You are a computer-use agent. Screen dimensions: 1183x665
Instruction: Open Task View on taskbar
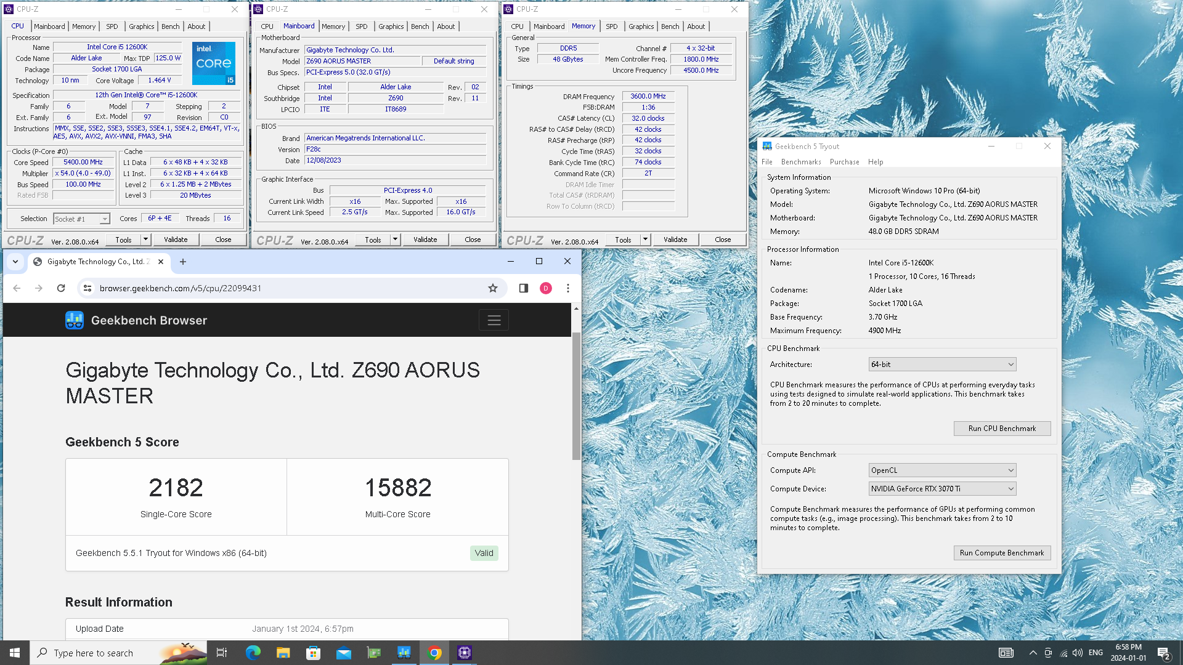click(x=222, y=653)
